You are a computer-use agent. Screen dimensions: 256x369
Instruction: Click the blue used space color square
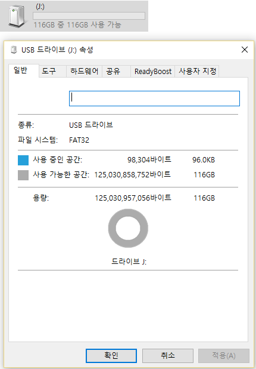[x=23, y=160]
